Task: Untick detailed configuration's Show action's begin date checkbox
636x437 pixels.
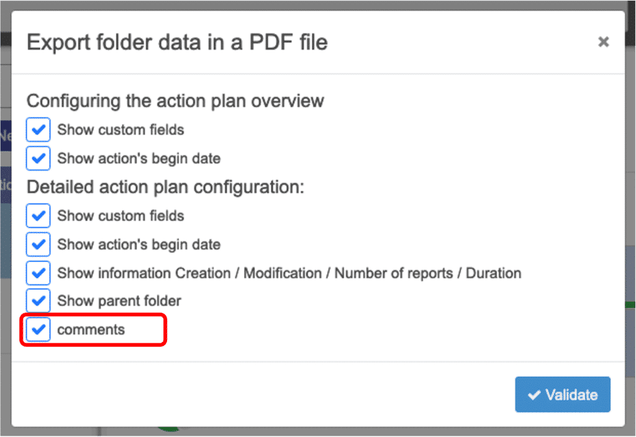Action: tap(39, 245)
